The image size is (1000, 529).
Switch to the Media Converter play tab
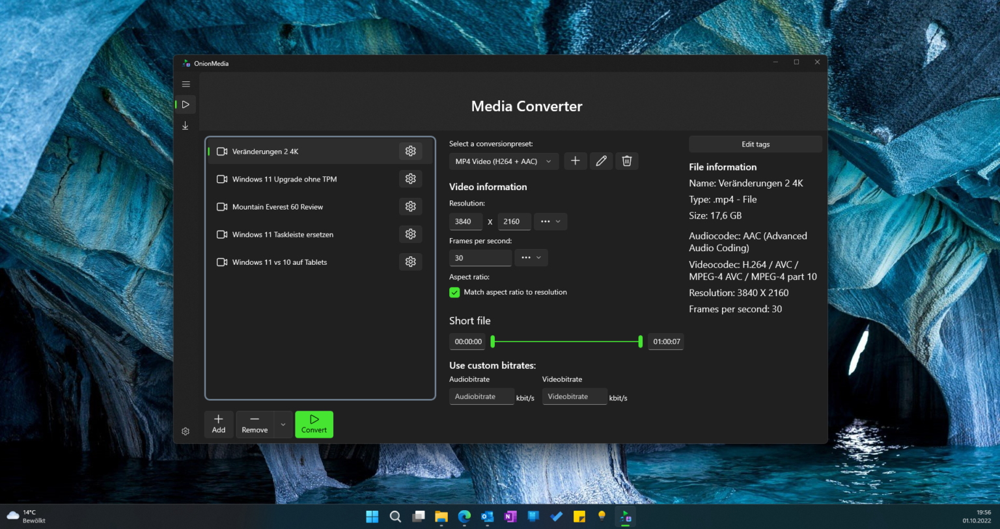[x=186, y=104]
